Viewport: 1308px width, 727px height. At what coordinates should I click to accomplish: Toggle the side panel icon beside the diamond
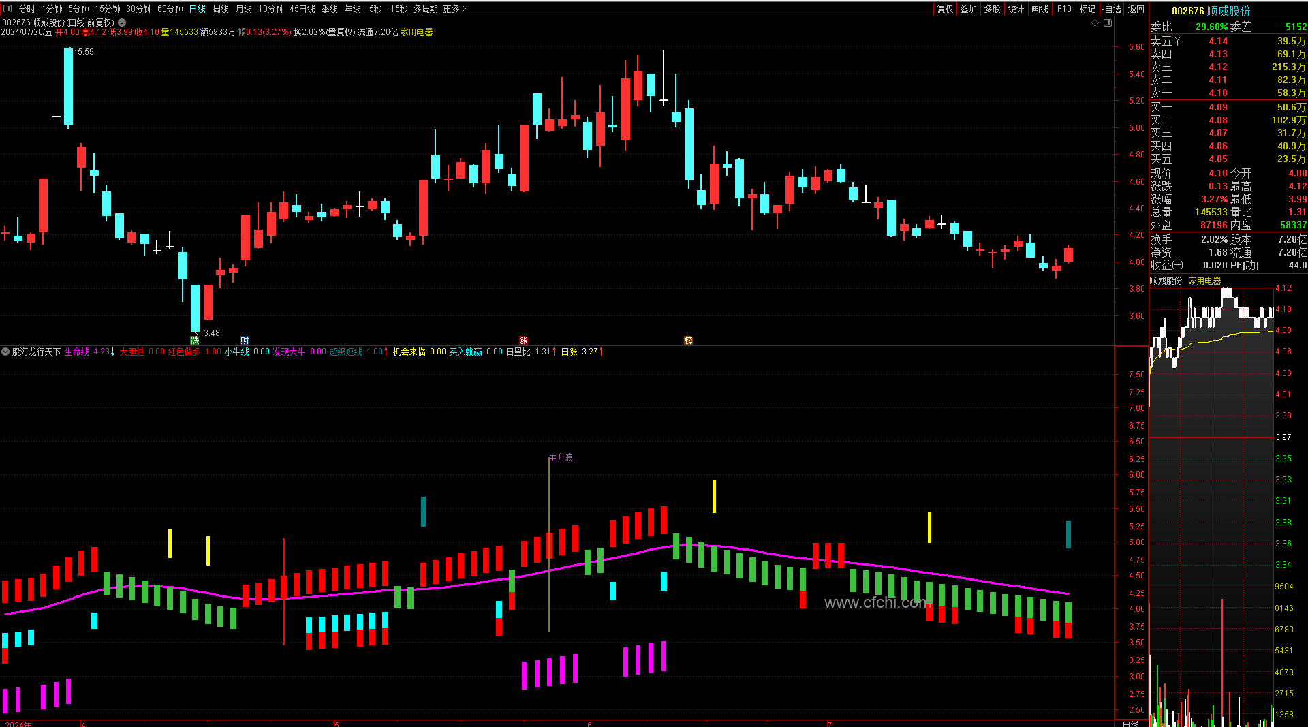(1108, 22)
